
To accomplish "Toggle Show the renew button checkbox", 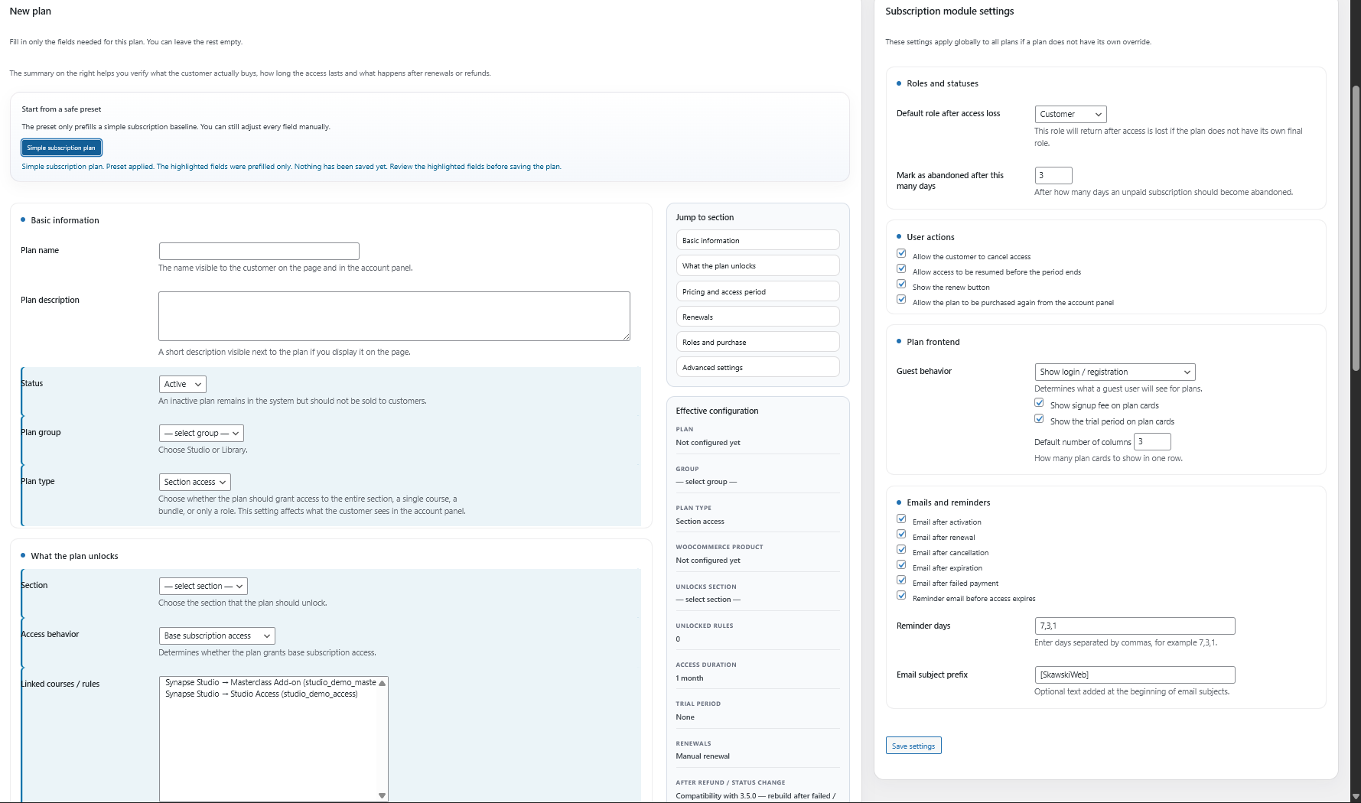I will coord(901,284).
